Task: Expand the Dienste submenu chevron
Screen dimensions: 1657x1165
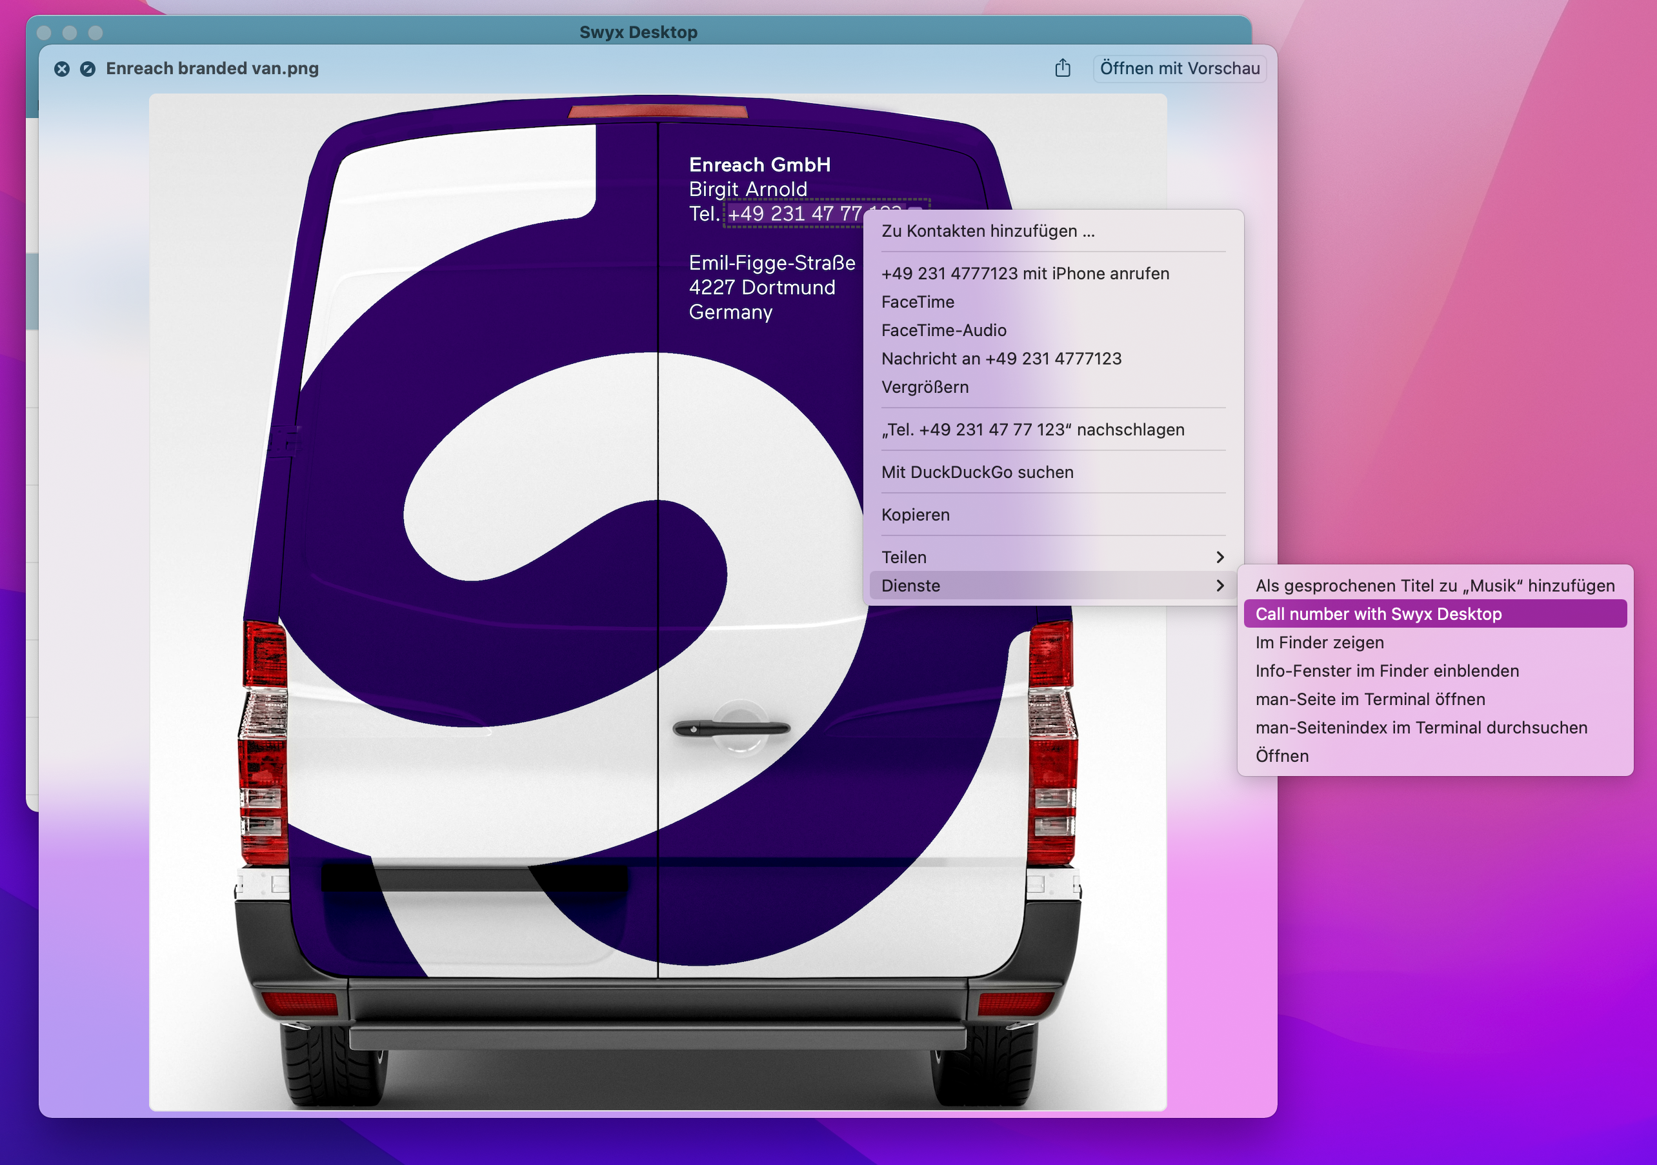Action: 1220,586
